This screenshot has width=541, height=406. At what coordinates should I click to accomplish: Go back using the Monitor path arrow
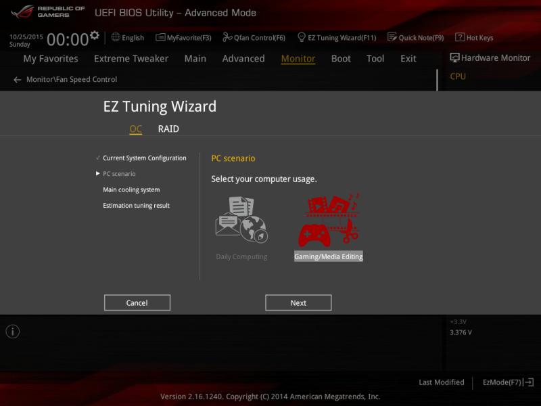[x=18, y=80]
